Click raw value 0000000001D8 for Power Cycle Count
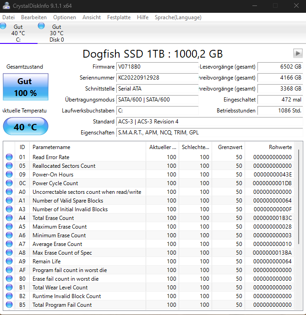This screenshot has height=315, width=306. [272, 183]
